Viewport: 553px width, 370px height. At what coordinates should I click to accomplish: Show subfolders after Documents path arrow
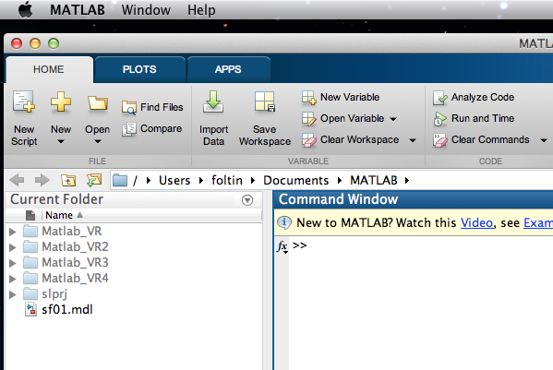pyautogui.click(x=339, y=181)
